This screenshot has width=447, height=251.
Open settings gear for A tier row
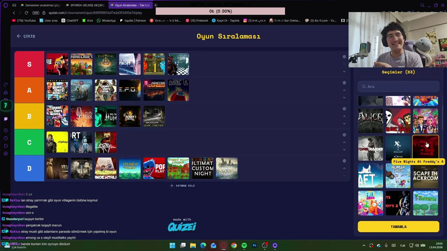click(344, 83)
